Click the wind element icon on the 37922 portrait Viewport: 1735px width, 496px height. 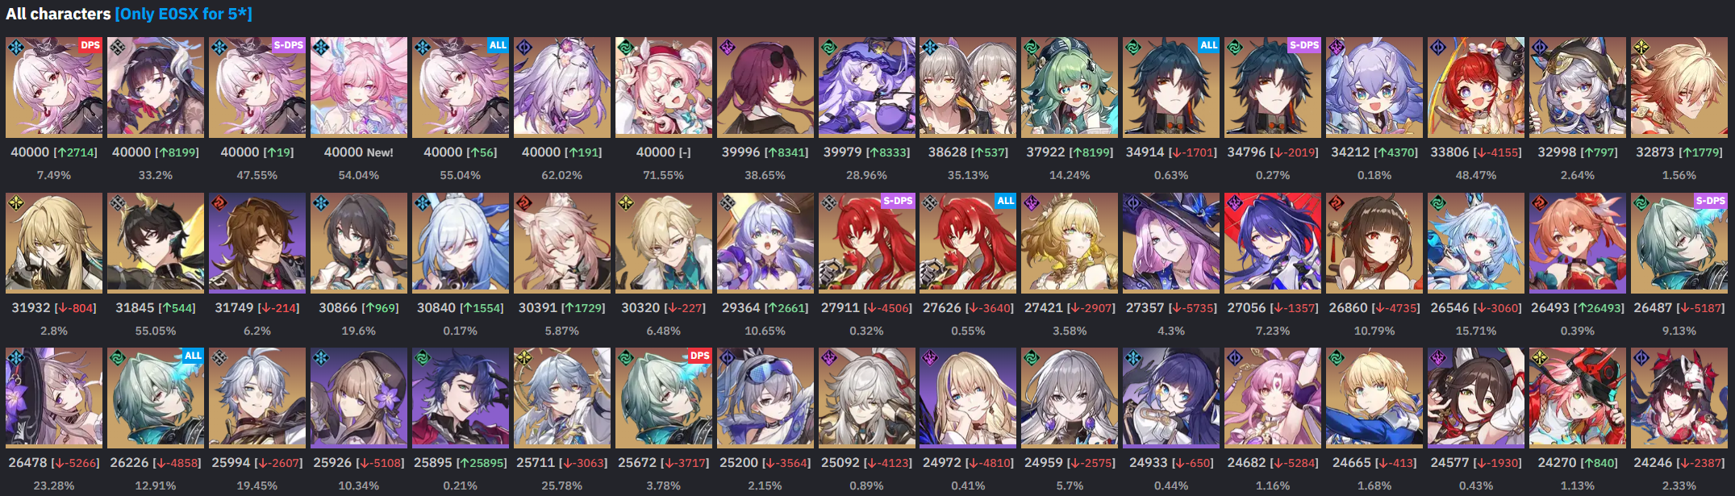[1031, 48]
